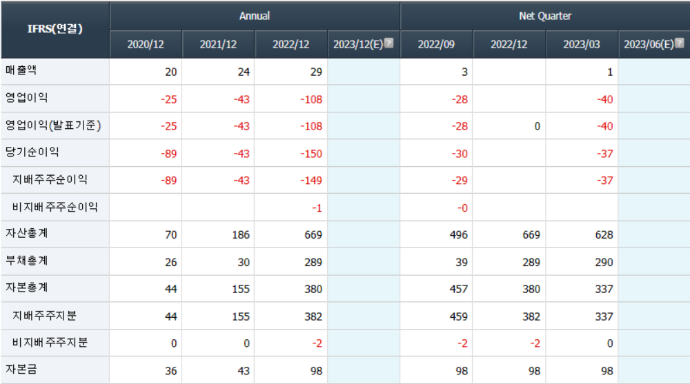Image resolution: width=690 pixels, height=384 pixels.
Task: Click the annual 2022/12 column header
Action: pyautogui.click(x=291, y=44)
